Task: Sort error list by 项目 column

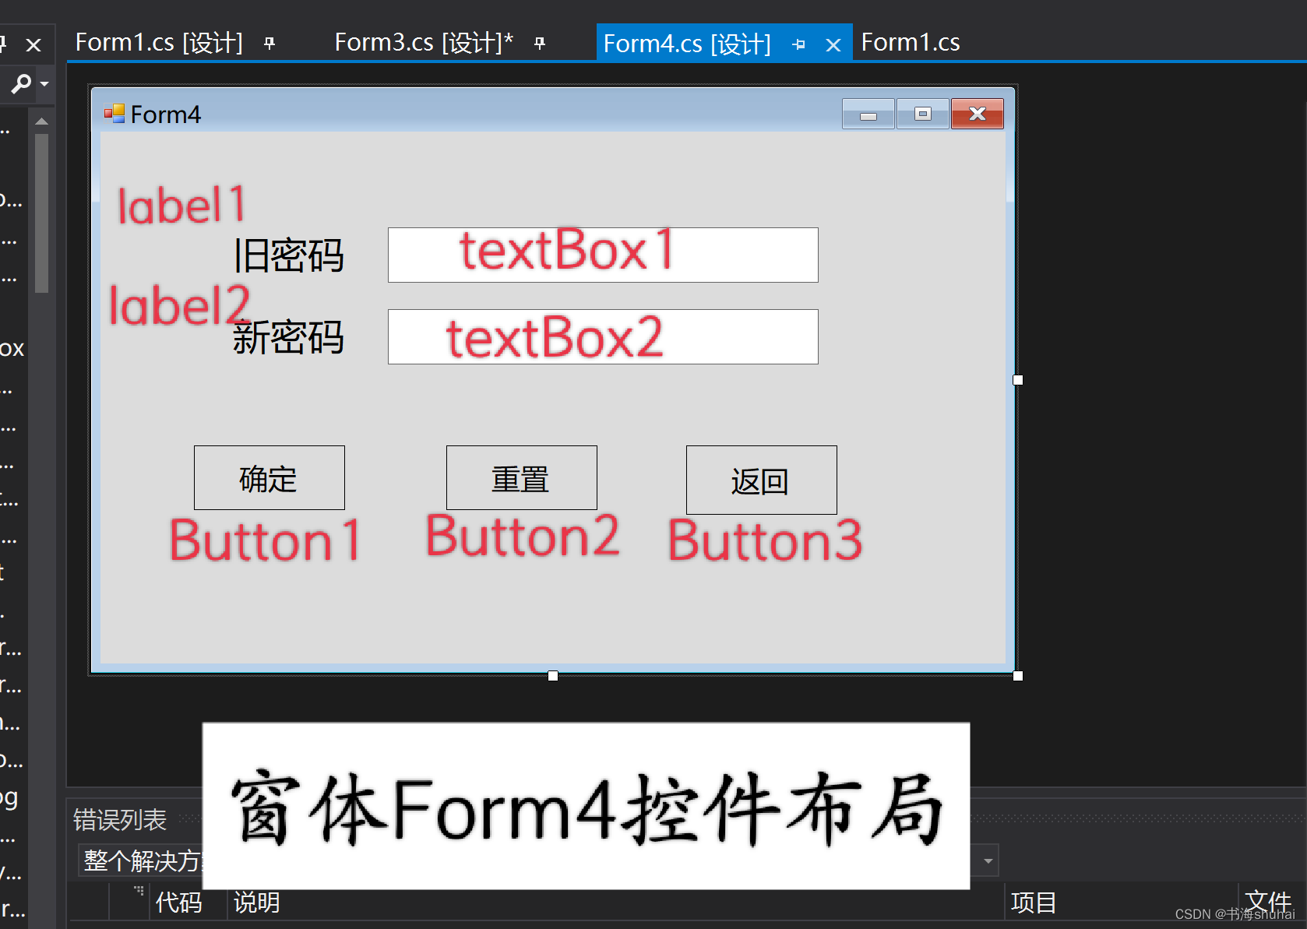Action: (x=1034, y=903)
